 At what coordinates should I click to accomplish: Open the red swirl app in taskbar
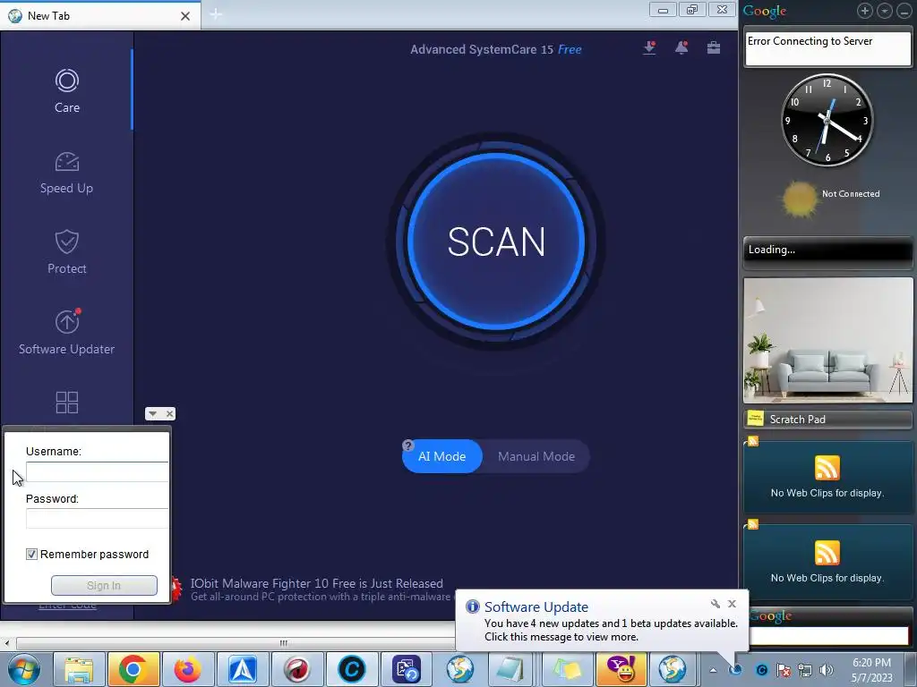297,669
